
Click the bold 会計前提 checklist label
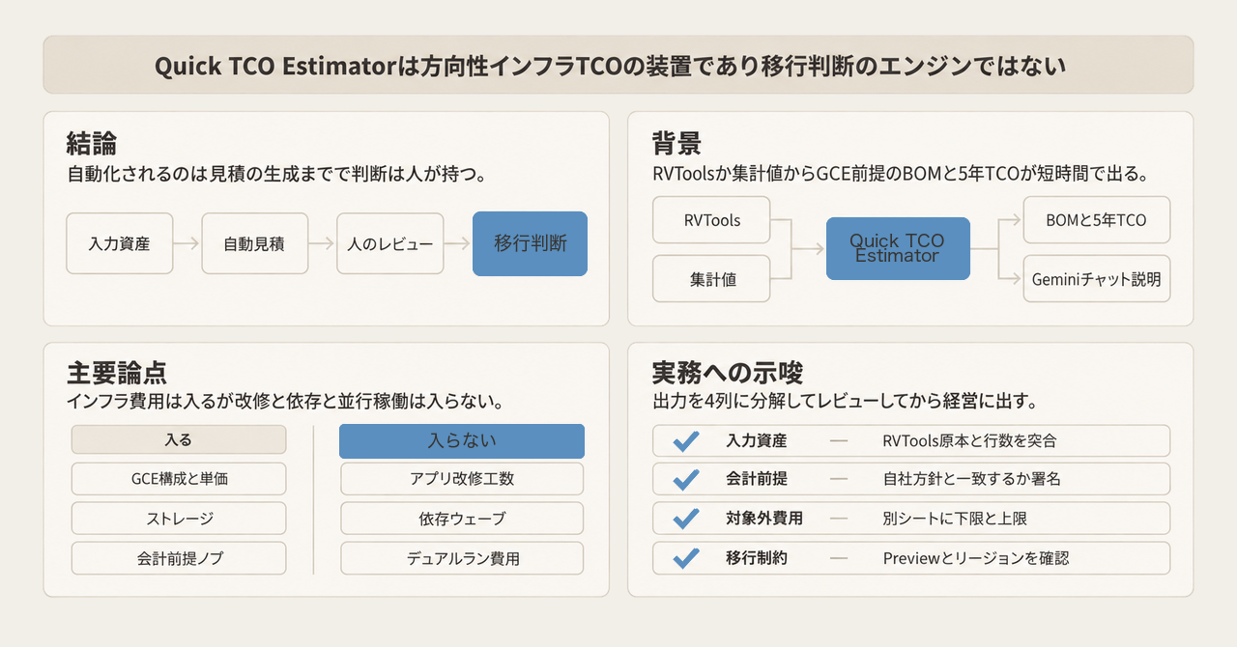[757, 480]
